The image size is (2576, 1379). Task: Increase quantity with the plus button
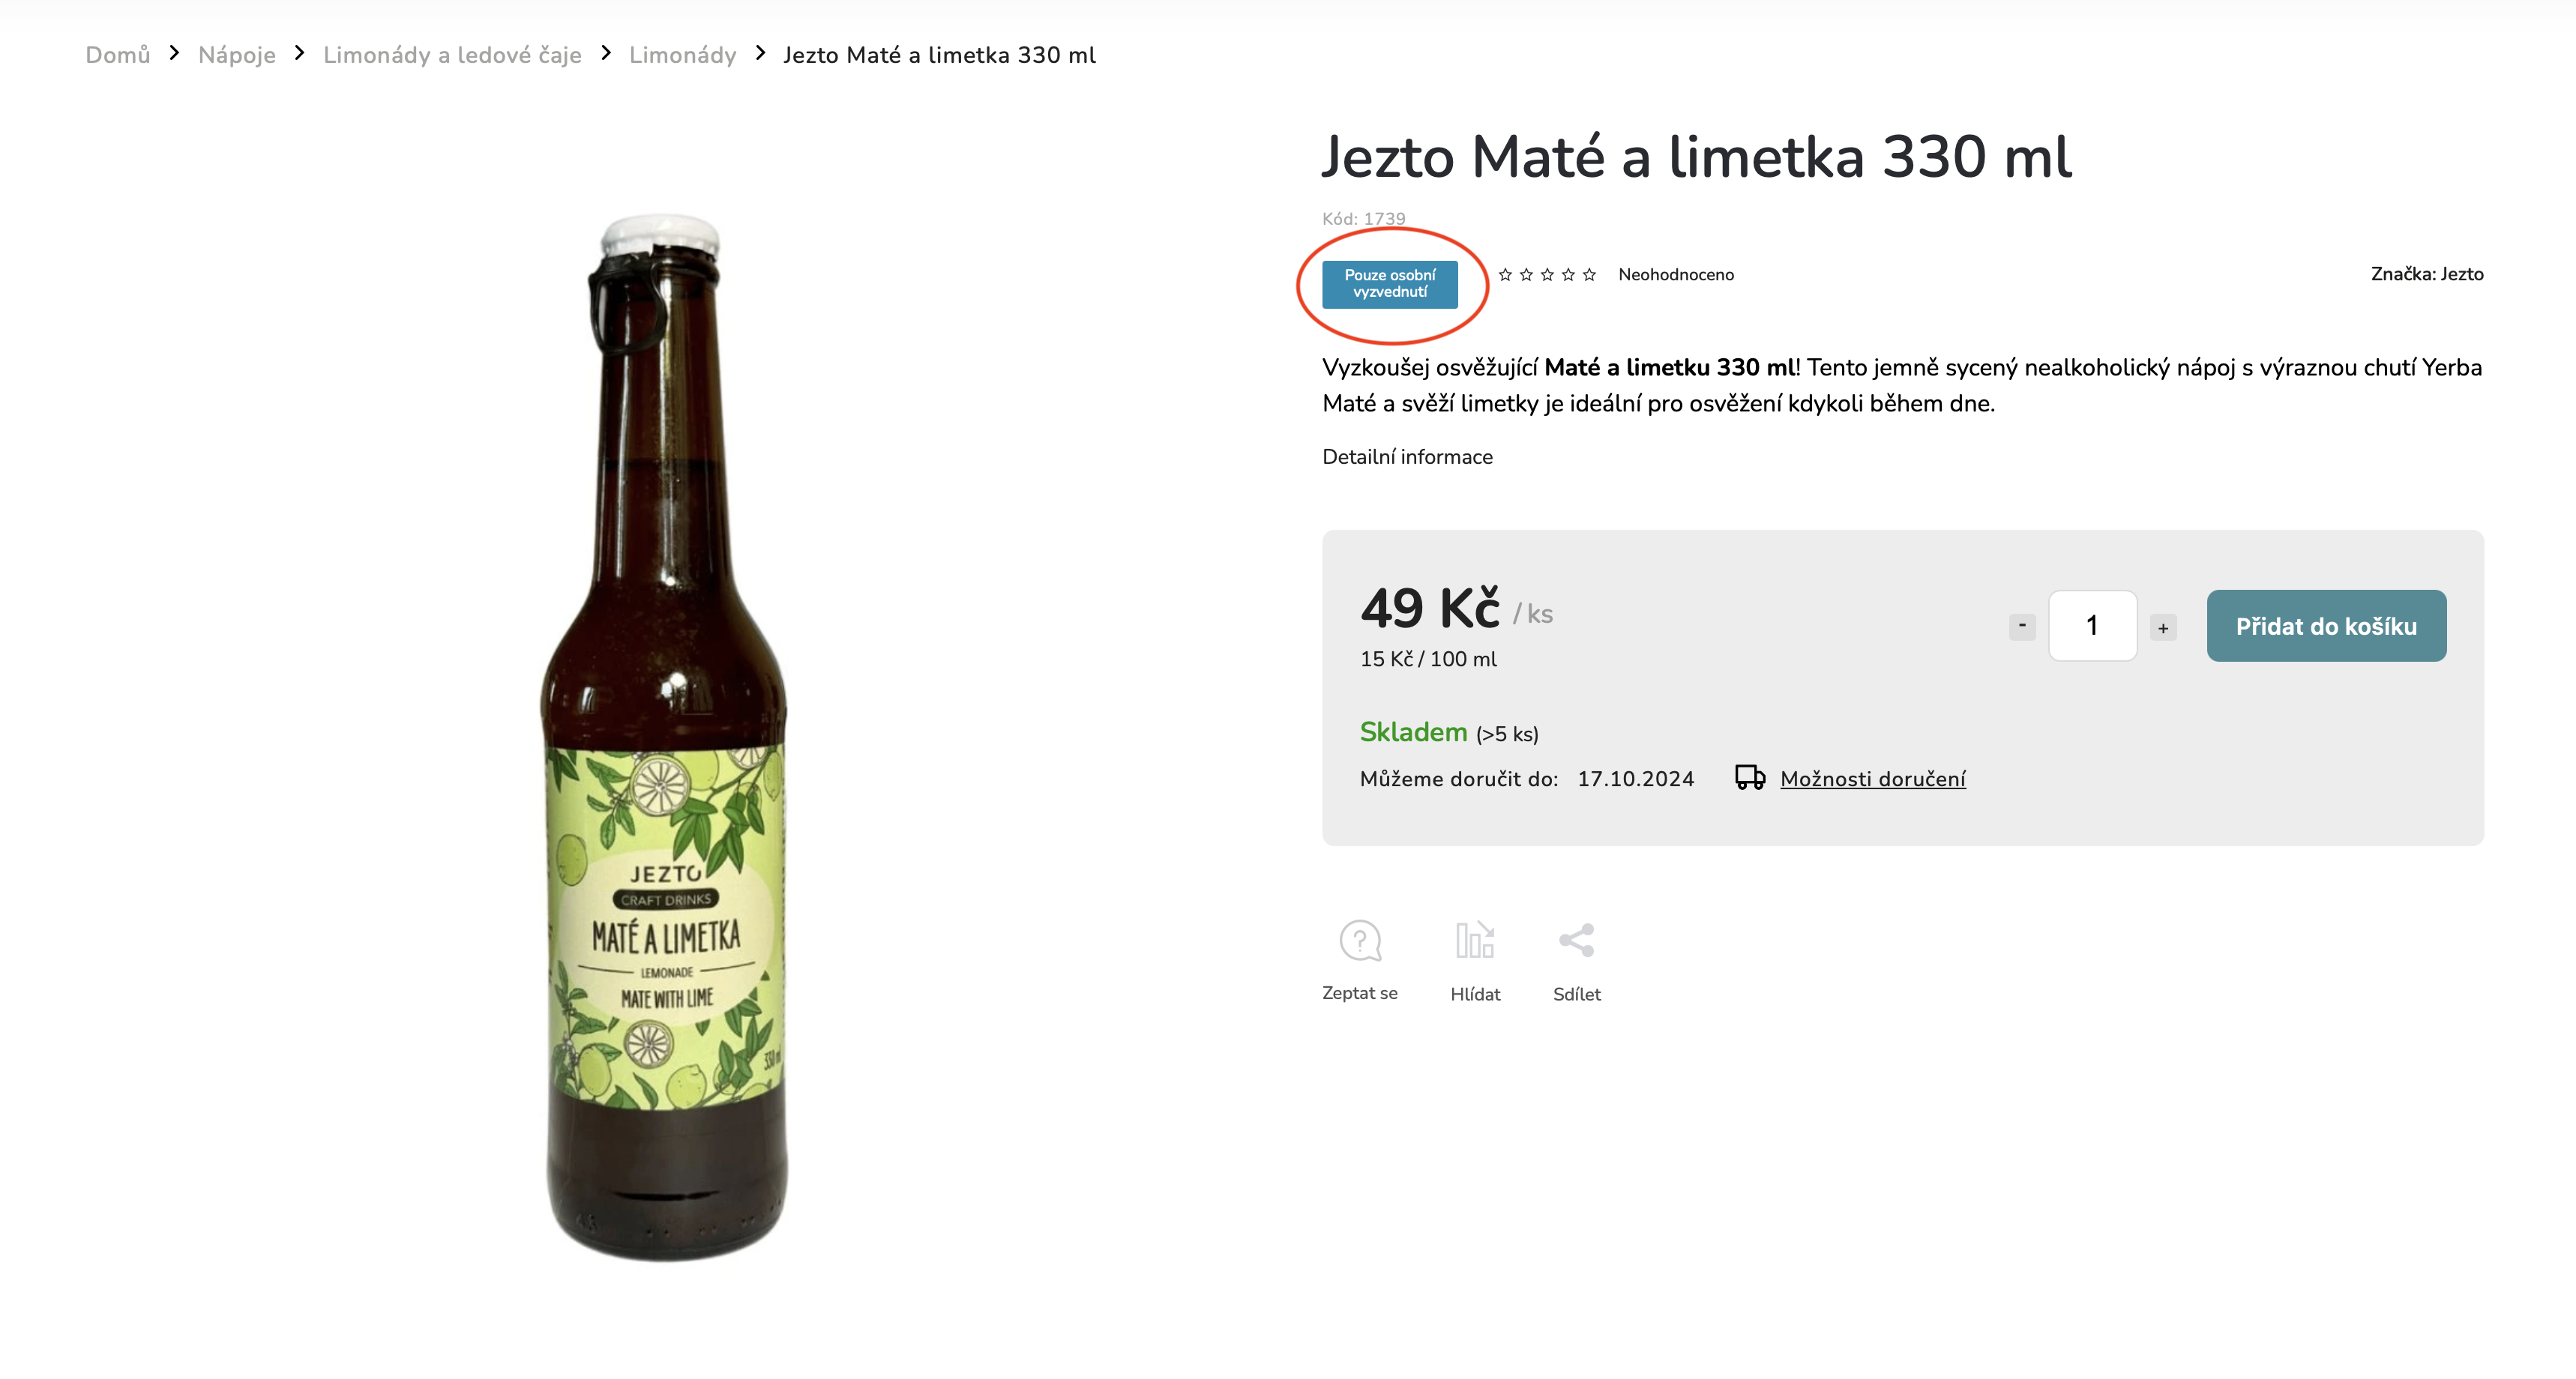pyautogui.click(x=2163, y=627)
